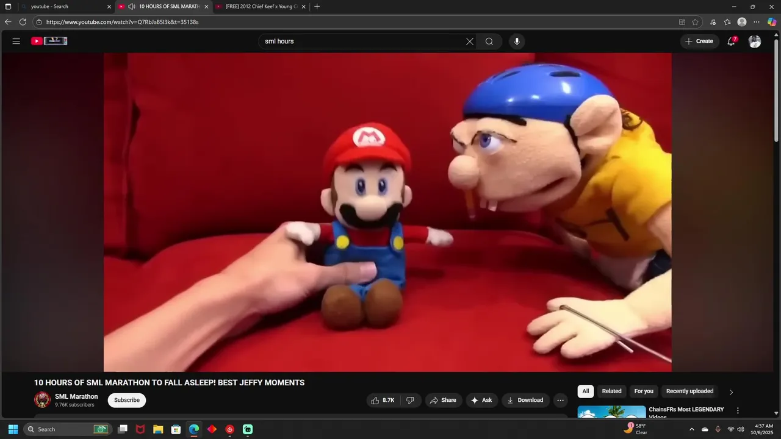Open File Explorer from the taskbar
Image resolution: width=781 pixels, height=439 pixels.
[x=158, y=429]
